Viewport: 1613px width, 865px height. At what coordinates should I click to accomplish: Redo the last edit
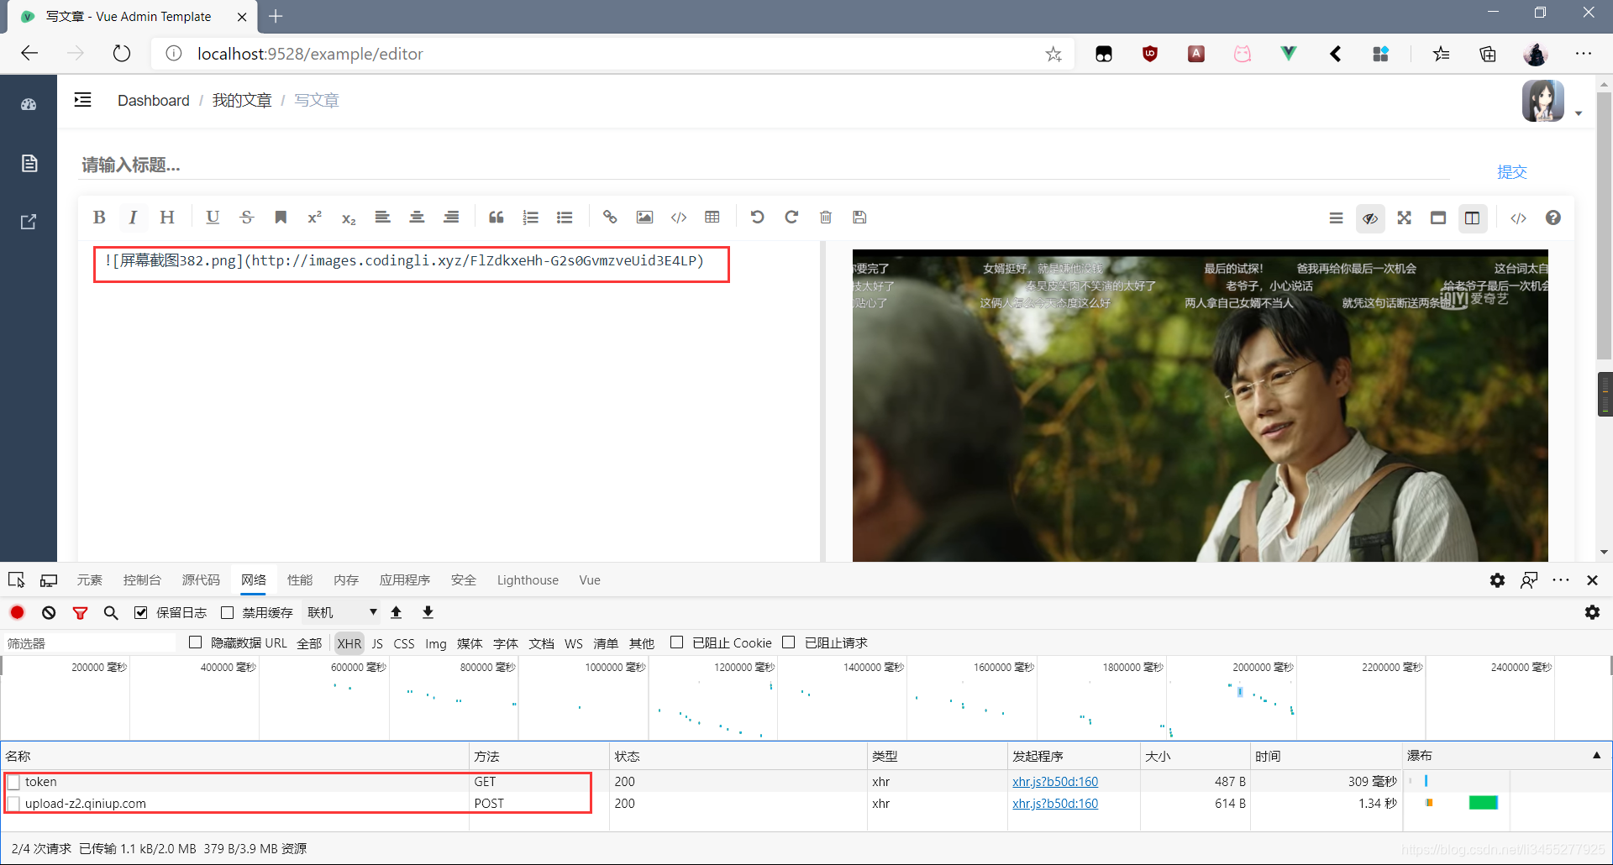click(x=791, y=218)
